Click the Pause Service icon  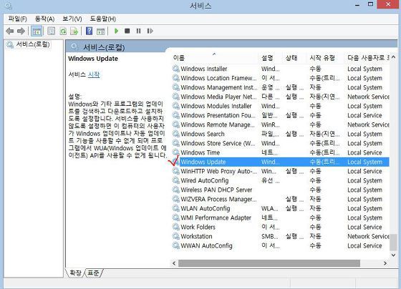click(x=138, y=31)
